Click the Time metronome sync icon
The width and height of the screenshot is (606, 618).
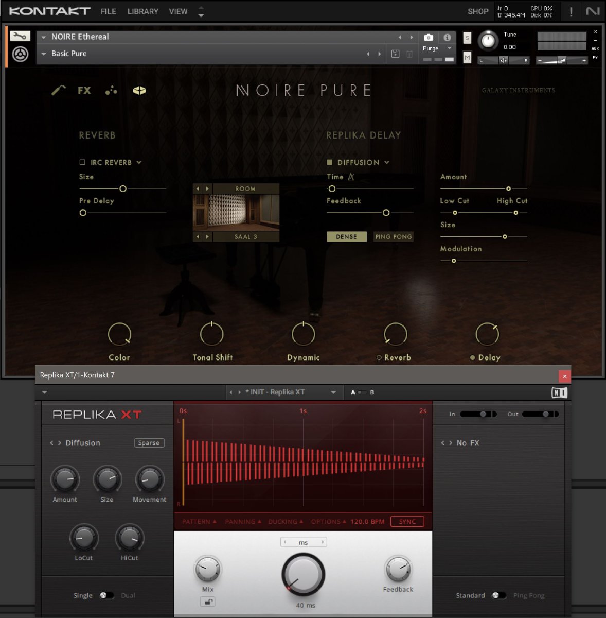[x=351, y=177]
